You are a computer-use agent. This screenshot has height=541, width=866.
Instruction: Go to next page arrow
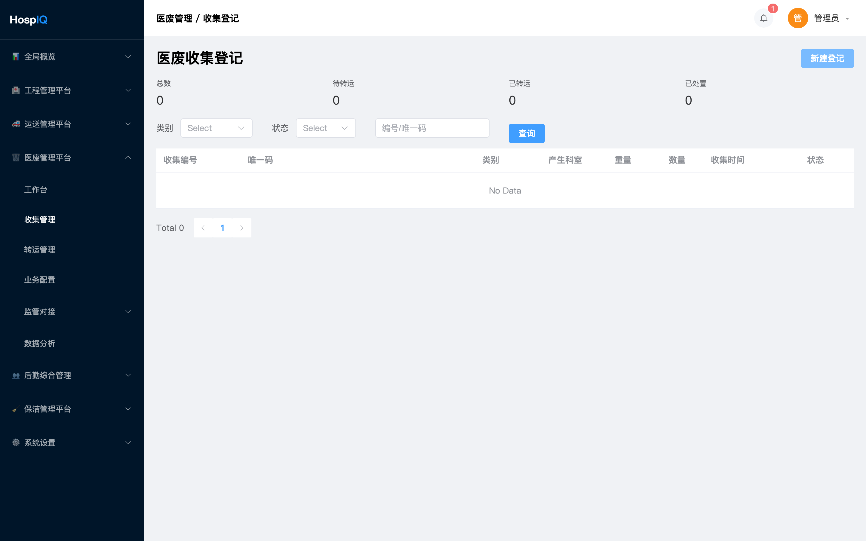[241, 228]
